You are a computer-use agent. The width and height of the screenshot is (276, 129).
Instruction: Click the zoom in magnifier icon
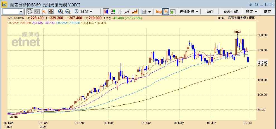click(x=61, y=12)
